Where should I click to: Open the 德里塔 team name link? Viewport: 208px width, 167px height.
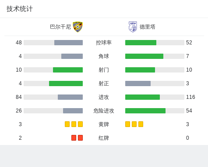tap(148, 27)
